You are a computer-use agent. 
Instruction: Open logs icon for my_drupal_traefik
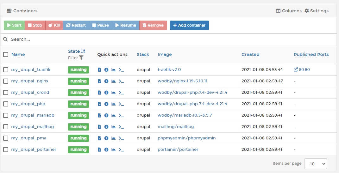(x=99, y=70)
